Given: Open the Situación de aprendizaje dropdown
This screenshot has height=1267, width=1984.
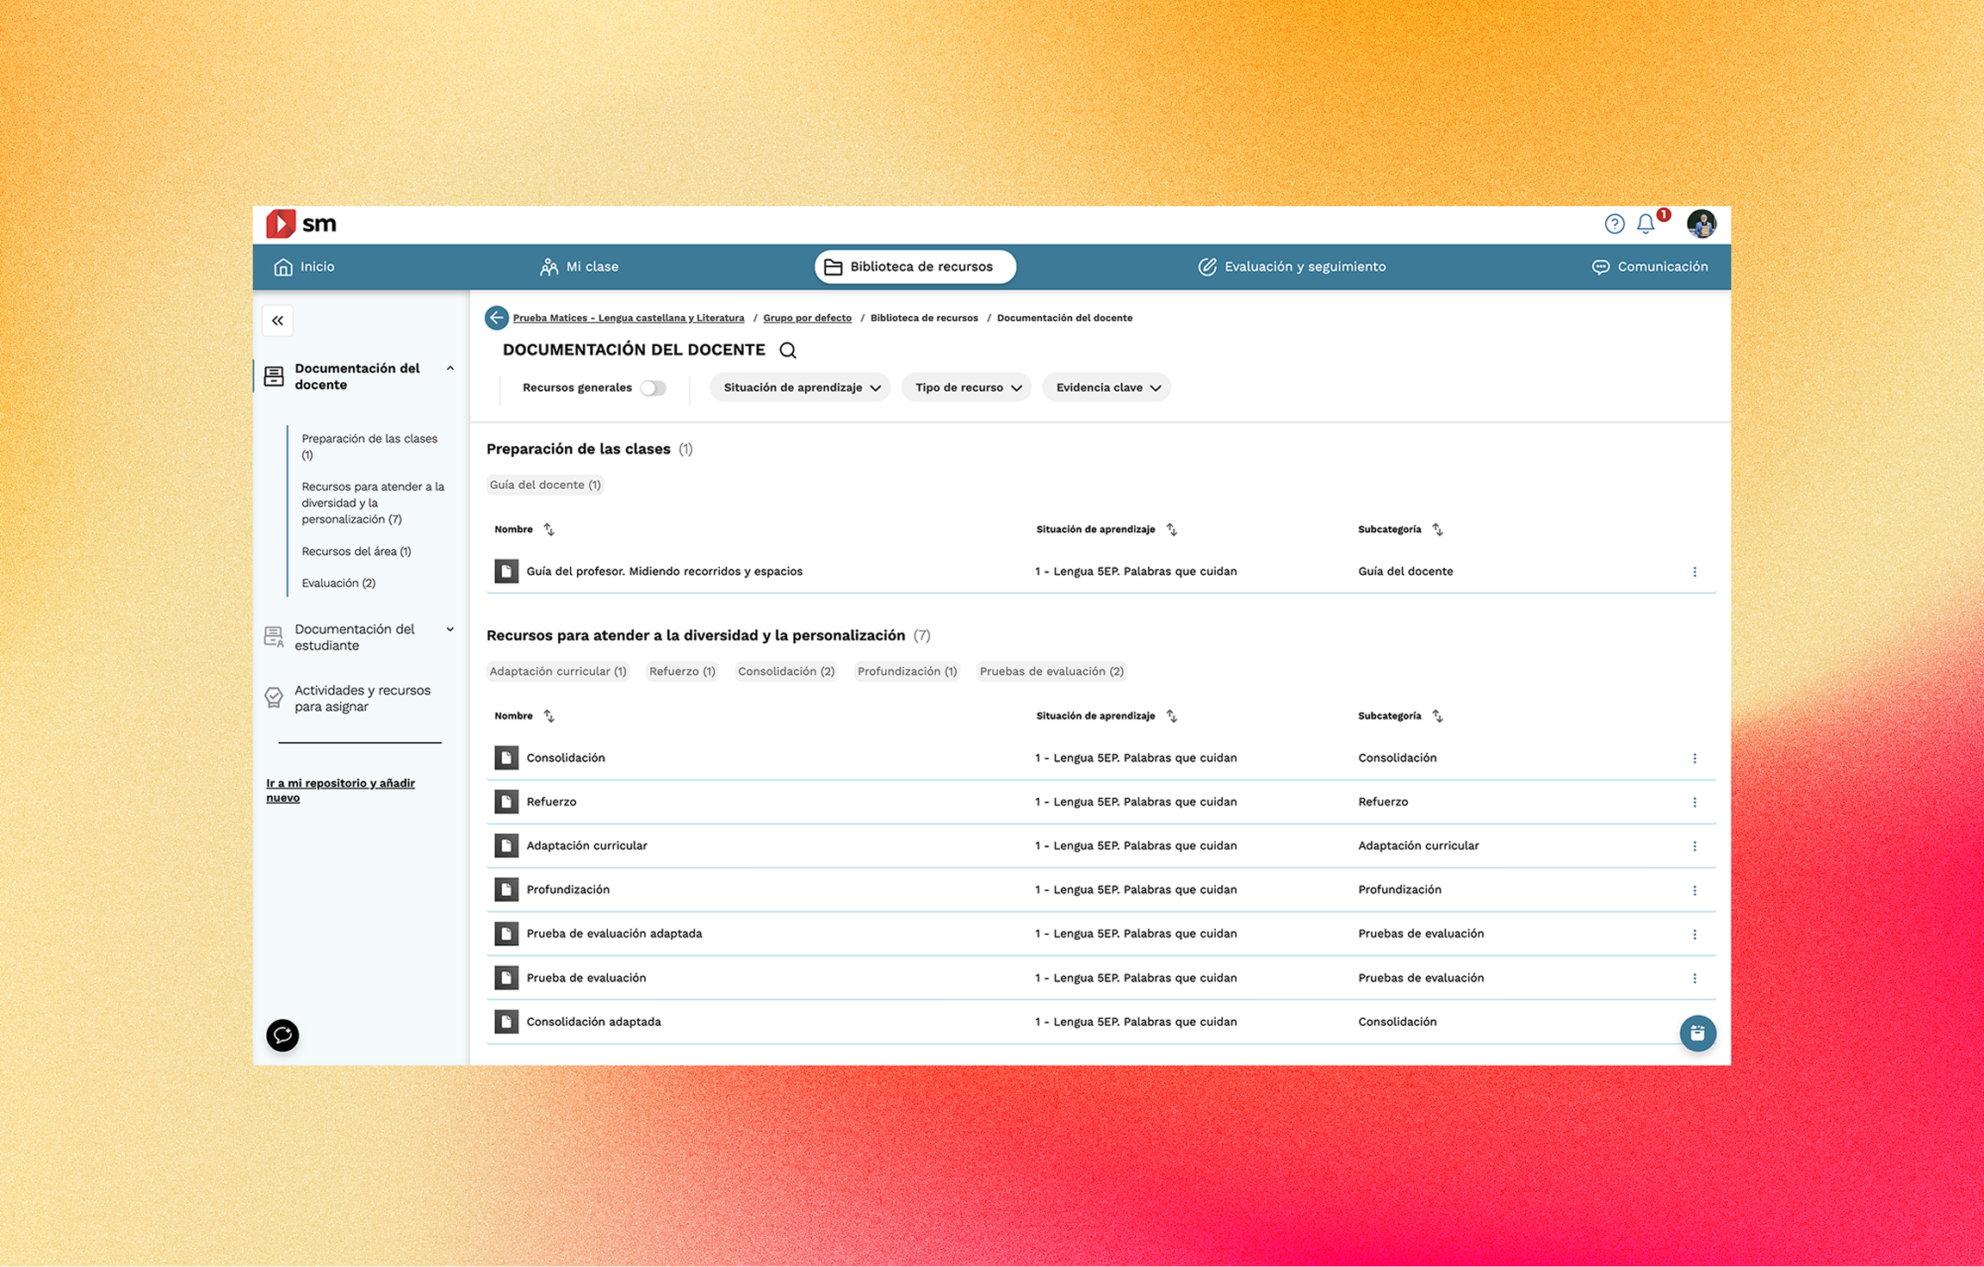Looking at the screenshot, I should pyautogui.click(x=799, y=387).
